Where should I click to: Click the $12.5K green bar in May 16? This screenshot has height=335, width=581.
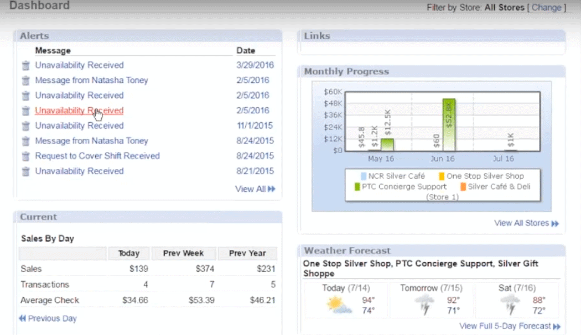coord(387,145)
